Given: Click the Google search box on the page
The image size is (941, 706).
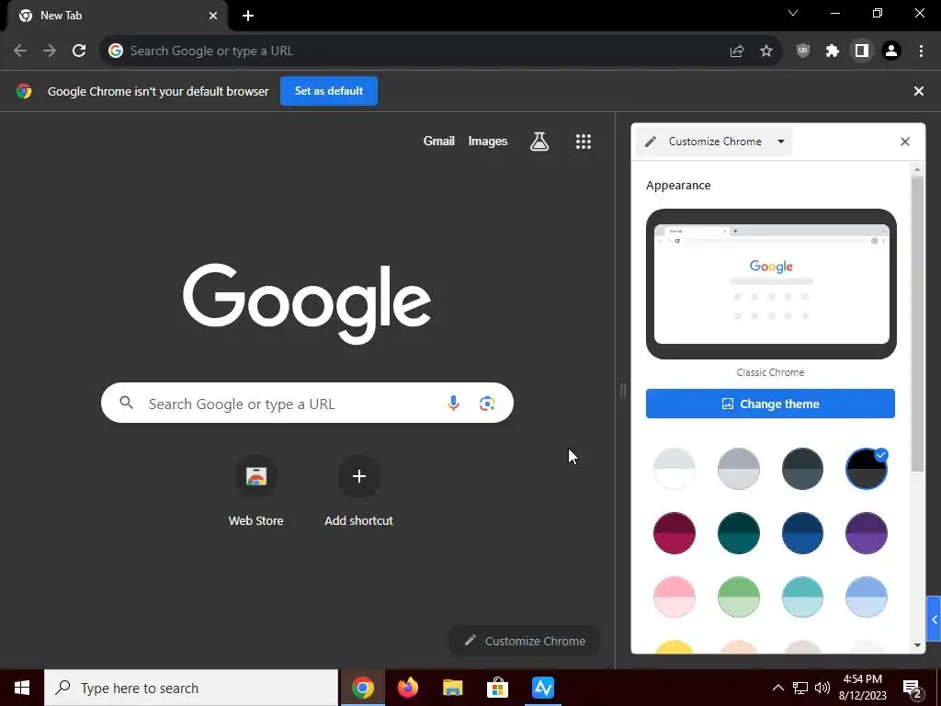Looking at the screenshot, I should click(307, 403).
